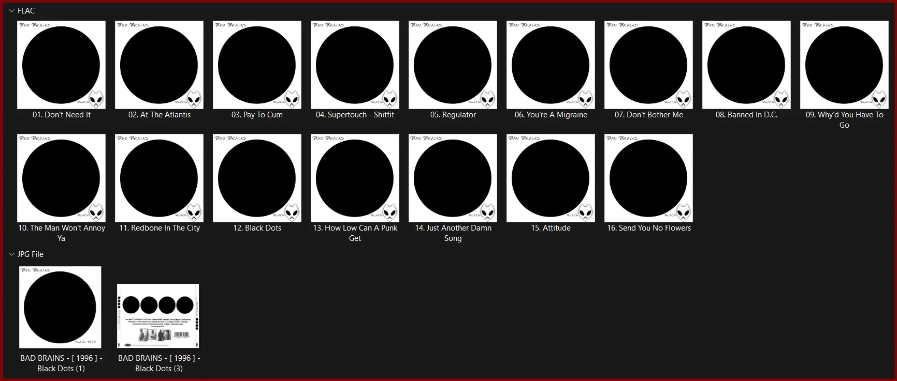
Task: Collapse the FLAC group chevron
Action: (11, 10)
